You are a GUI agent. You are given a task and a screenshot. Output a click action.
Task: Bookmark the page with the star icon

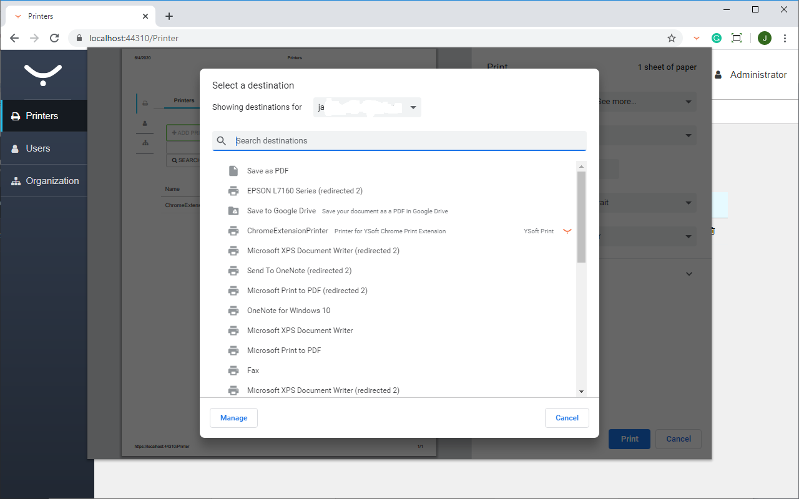click(x=672, y=37)
